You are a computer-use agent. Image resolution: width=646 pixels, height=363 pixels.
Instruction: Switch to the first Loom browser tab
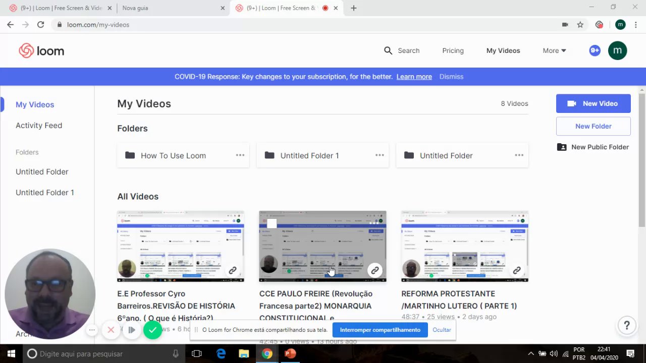point(60,8)
